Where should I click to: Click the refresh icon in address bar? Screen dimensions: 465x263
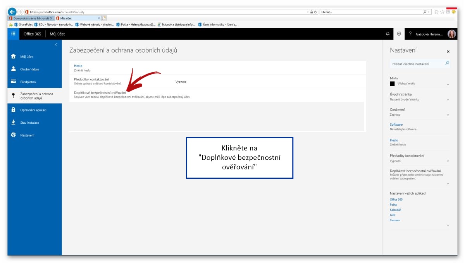click(316, 12)
